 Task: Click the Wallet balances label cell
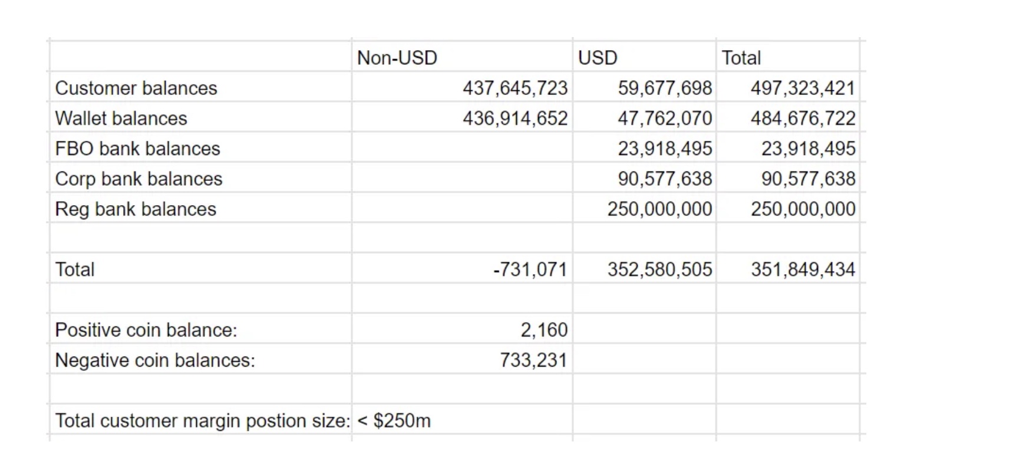pos(121,118)
